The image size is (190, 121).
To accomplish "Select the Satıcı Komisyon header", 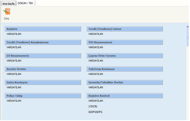I will point(43,83).
